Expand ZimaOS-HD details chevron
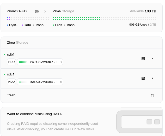The width and height of the screenshot is (165, 136). tap(45, 11)
